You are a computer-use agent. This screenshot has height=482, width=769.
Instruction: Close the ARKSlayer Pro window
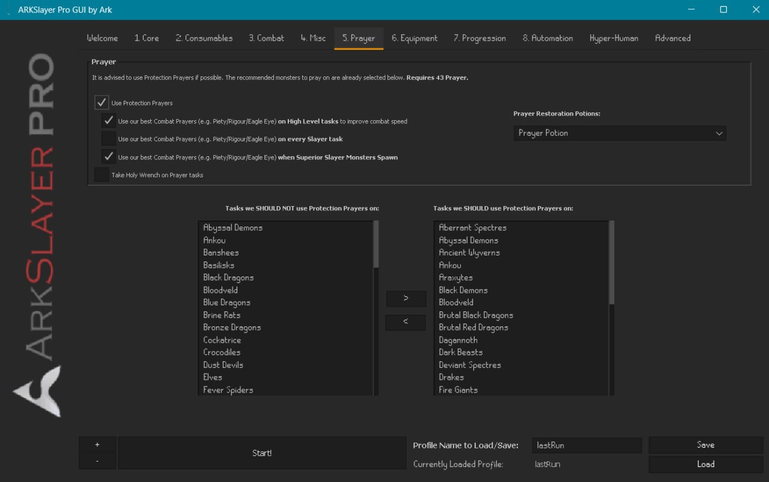(x=756, y=10)
